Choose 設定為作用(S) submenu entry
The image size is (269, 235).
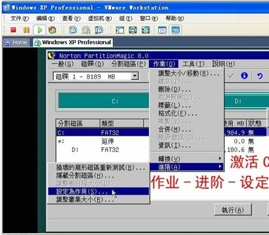click(99, 191)
